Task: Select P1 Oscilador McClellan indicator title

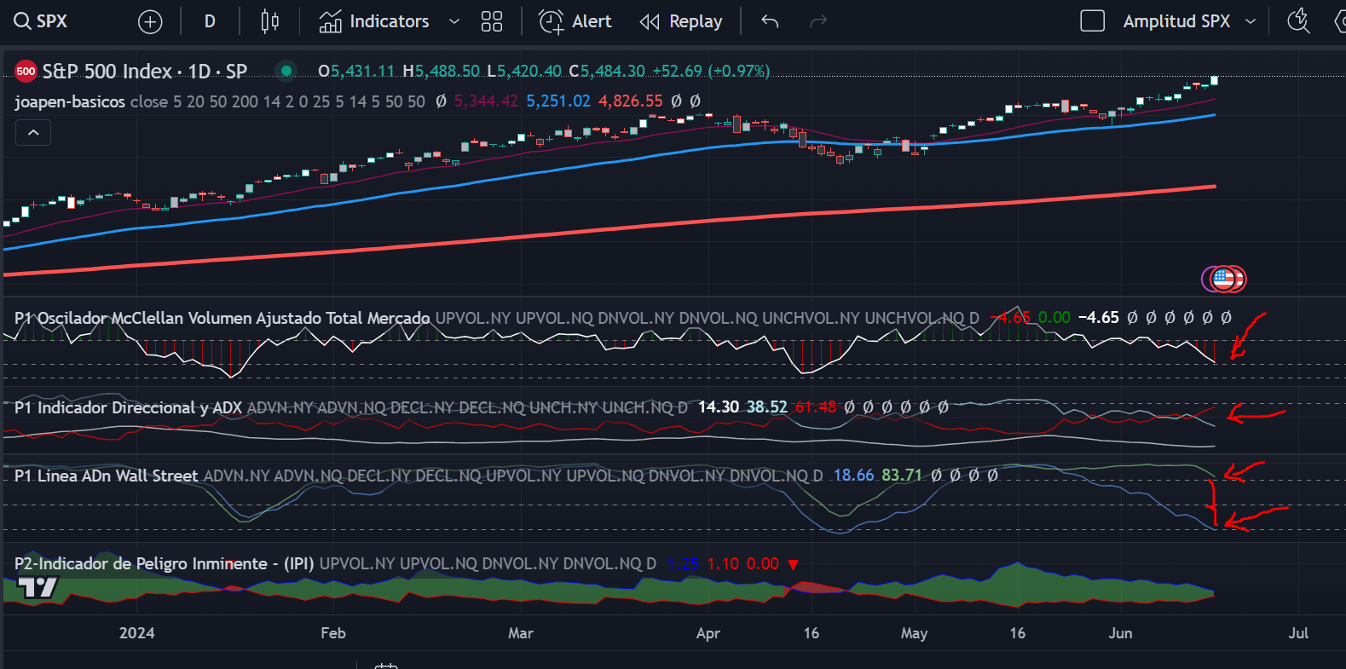Action: pos(222,318)
